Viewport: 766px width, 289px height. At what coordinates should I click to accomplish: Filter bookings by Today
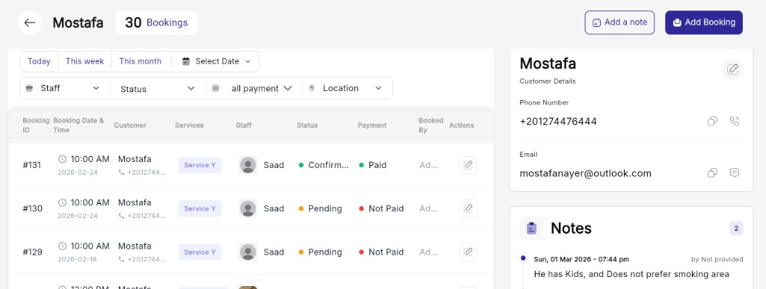pyautogui.click(x=39, y=61)
